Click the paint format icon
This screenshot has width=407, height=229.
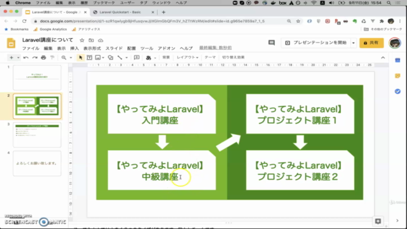pos(52,58)
